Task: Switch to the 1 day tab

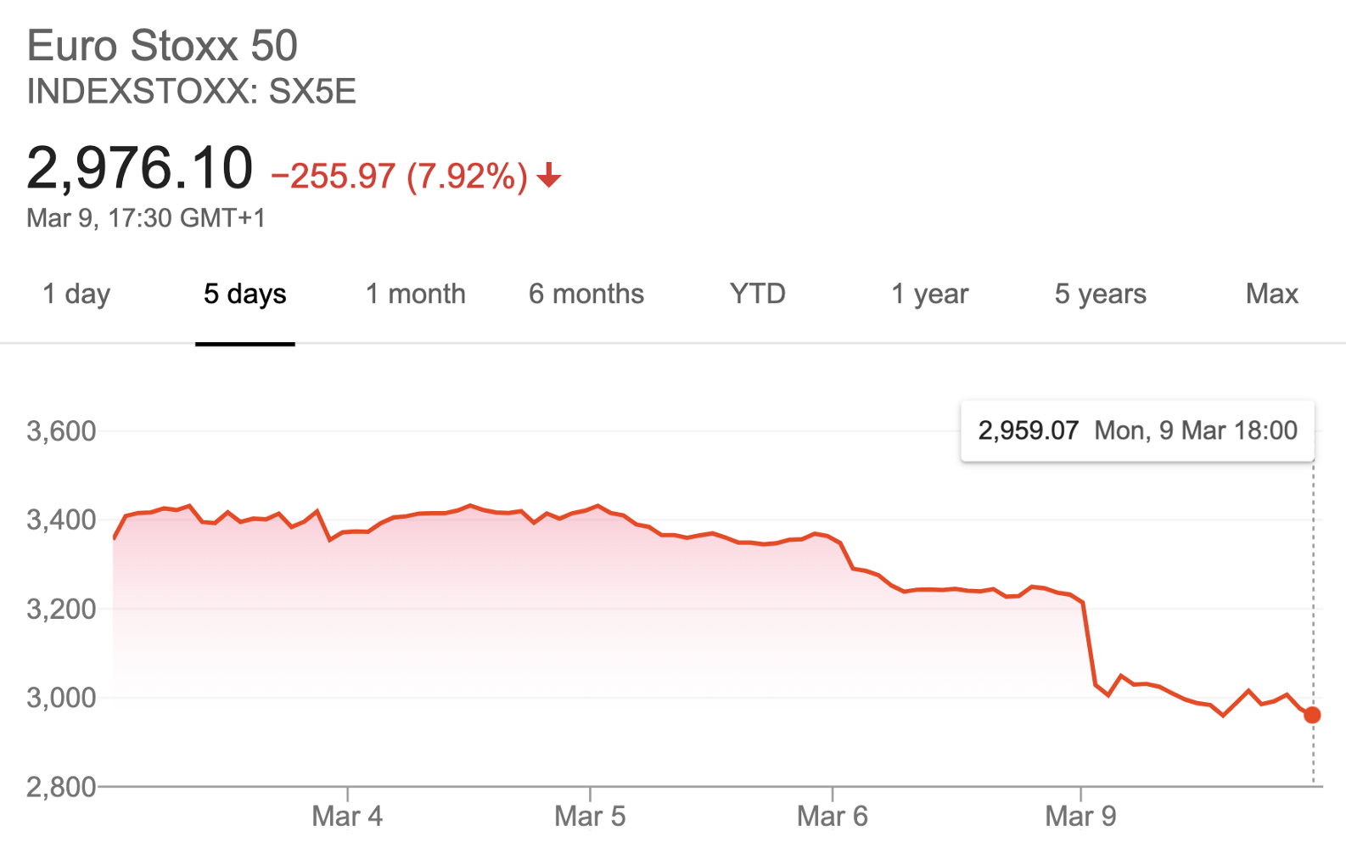Action: (x=76, y=294)
